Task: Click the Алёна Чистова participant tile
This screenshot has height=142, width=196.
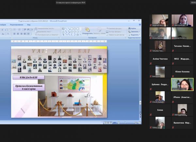Action: click(x=160, y=59)
